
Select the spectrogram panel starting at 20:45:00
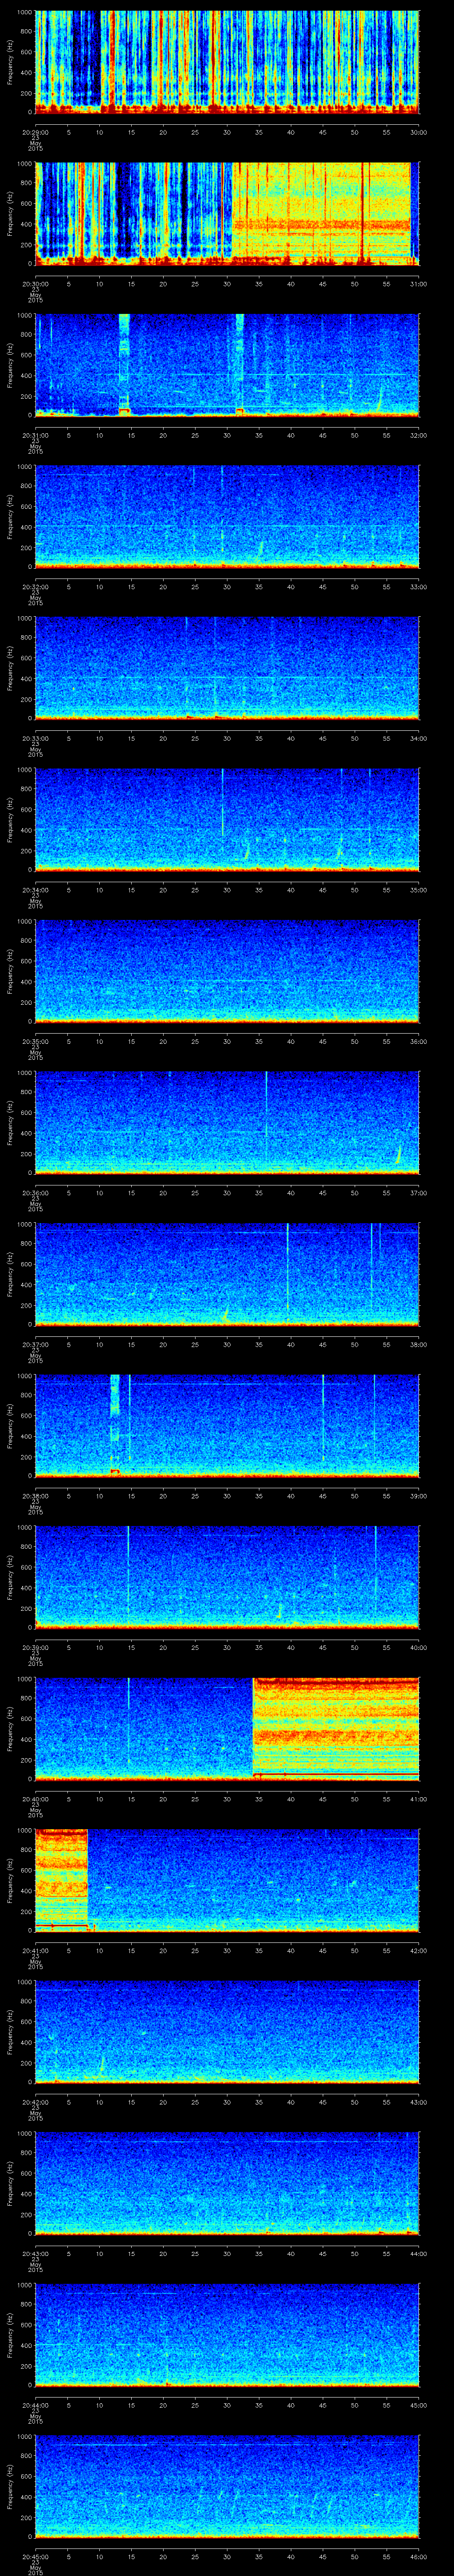click(x=227, y=2487)
